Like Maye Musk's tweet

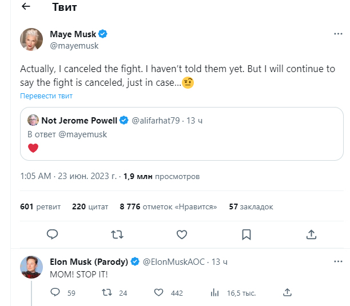coord(182,234)
